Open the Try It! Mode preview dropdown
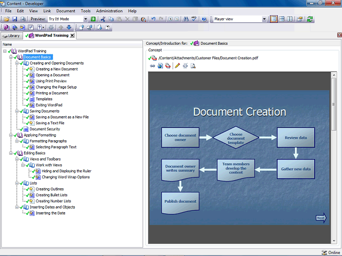 85,19
